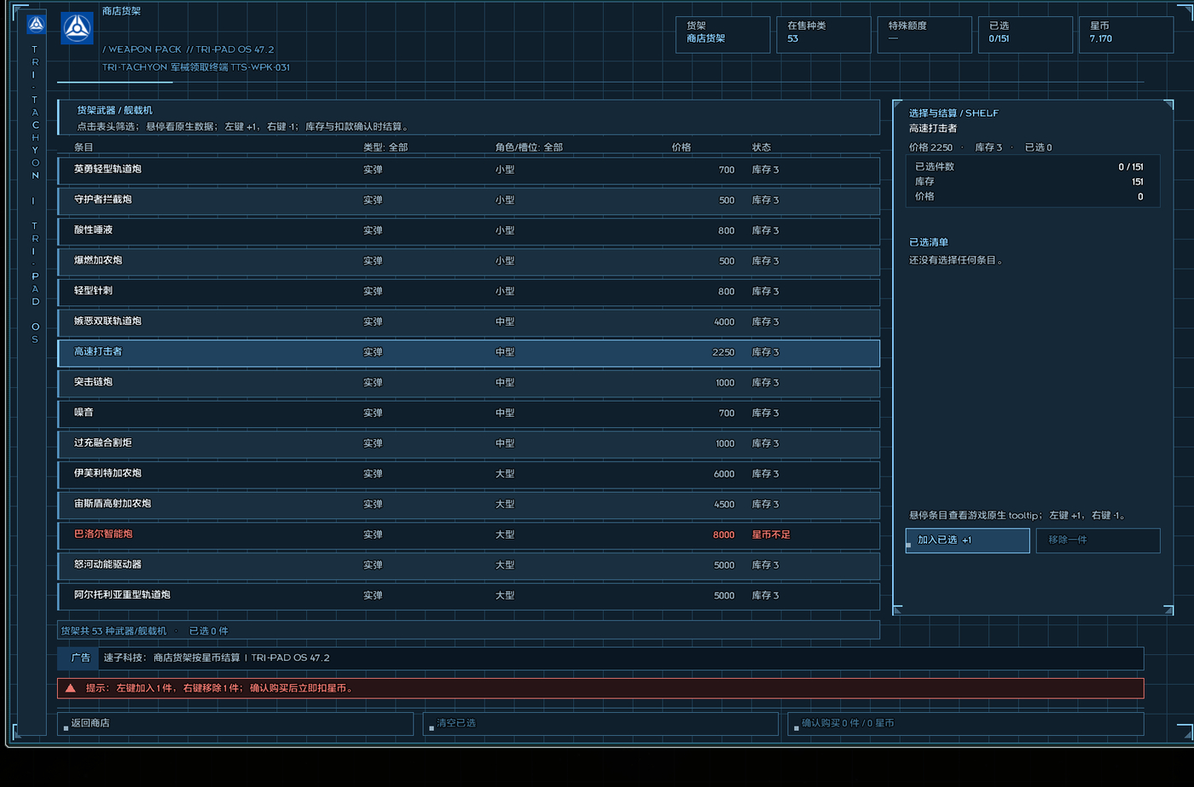Click the 已选 0/151 header box
The image size is (1194, 787).
click(1025, 35)
